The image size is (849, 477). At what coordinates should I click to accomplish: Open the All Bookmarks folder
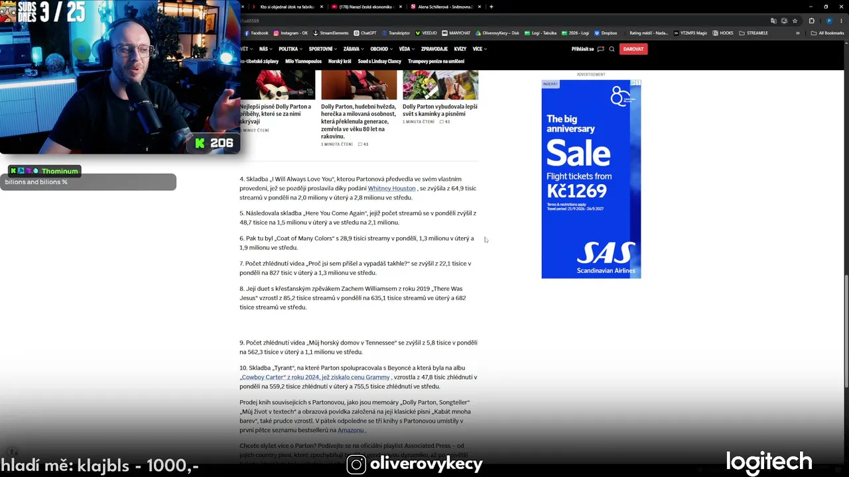[x=827, y=32]
